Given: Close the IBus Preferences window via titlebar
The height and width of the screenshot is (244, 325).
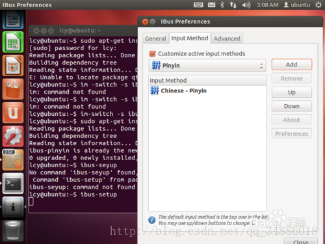Looking at the screenshot, I should [145, 21].
